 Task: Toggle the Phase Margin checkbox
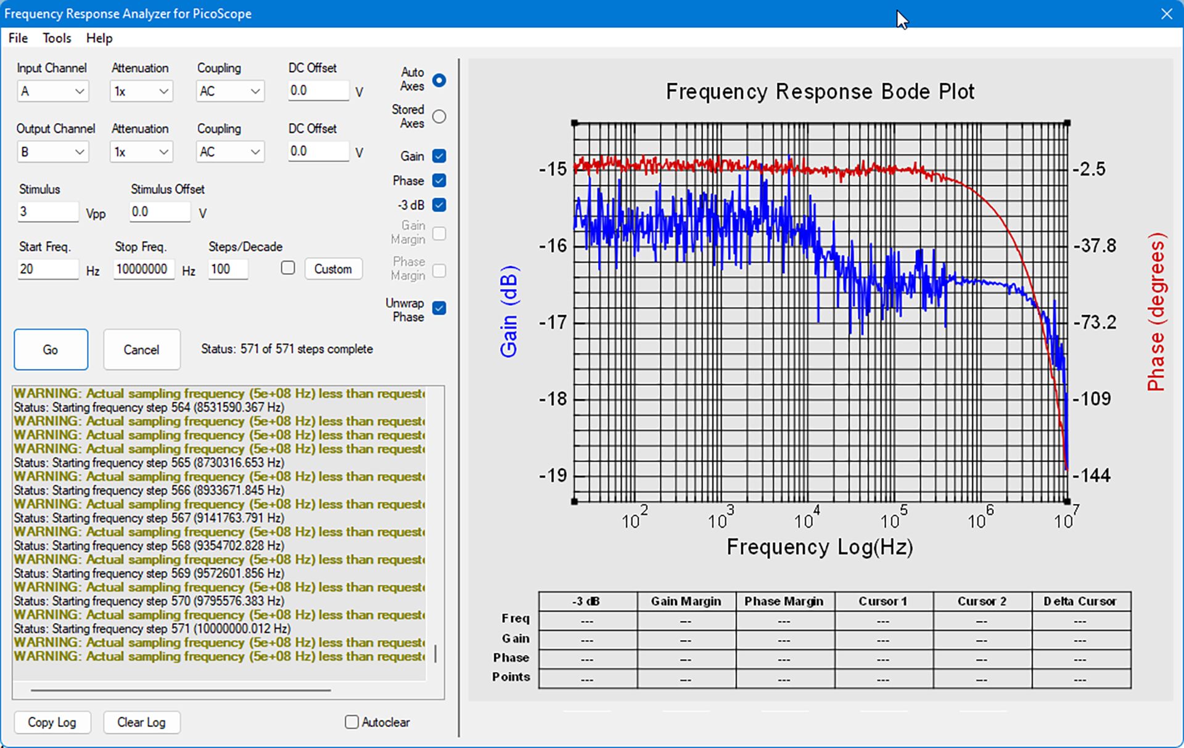click(x=439, y=270)
